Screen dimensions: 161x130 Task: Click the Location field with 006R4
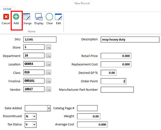tap(34, 64)
